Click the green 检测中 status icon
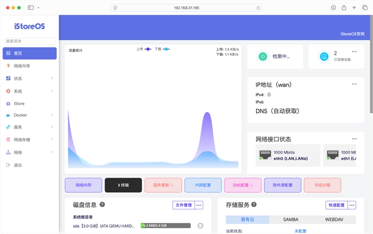Screen dimensions: 373x234 pyautogui.click(x=263, y=57)
